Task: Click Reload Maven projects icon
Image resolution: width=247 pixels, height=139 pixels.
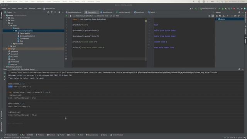Action: pos(217,16)
